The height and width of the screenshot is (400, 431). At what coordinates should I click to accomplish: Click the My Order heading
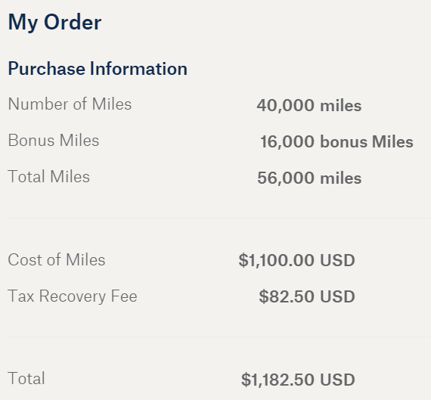tap(54, 23)
